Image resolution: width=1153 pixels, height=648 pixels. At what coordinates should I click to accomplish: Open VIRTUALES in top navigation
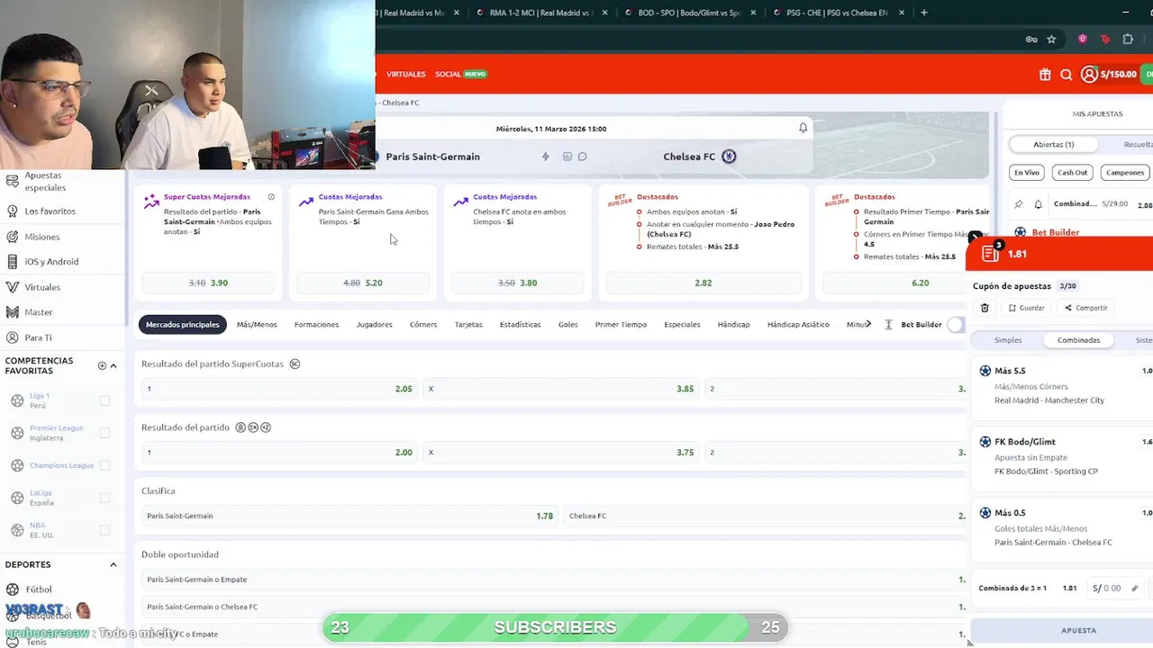tap(405, 74)
